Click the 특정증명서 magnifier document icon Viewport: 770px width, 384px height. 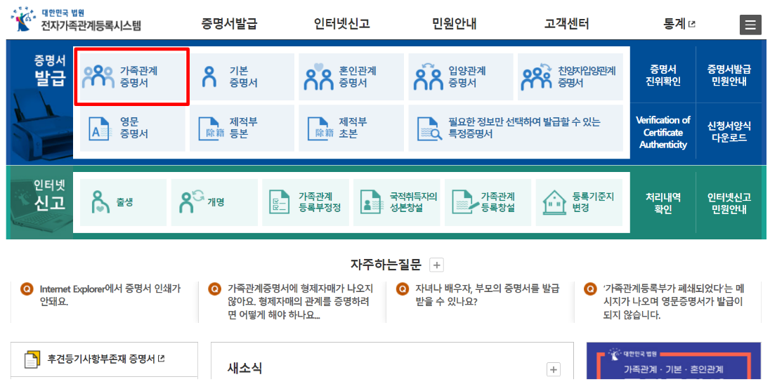[x=430, y=128]
